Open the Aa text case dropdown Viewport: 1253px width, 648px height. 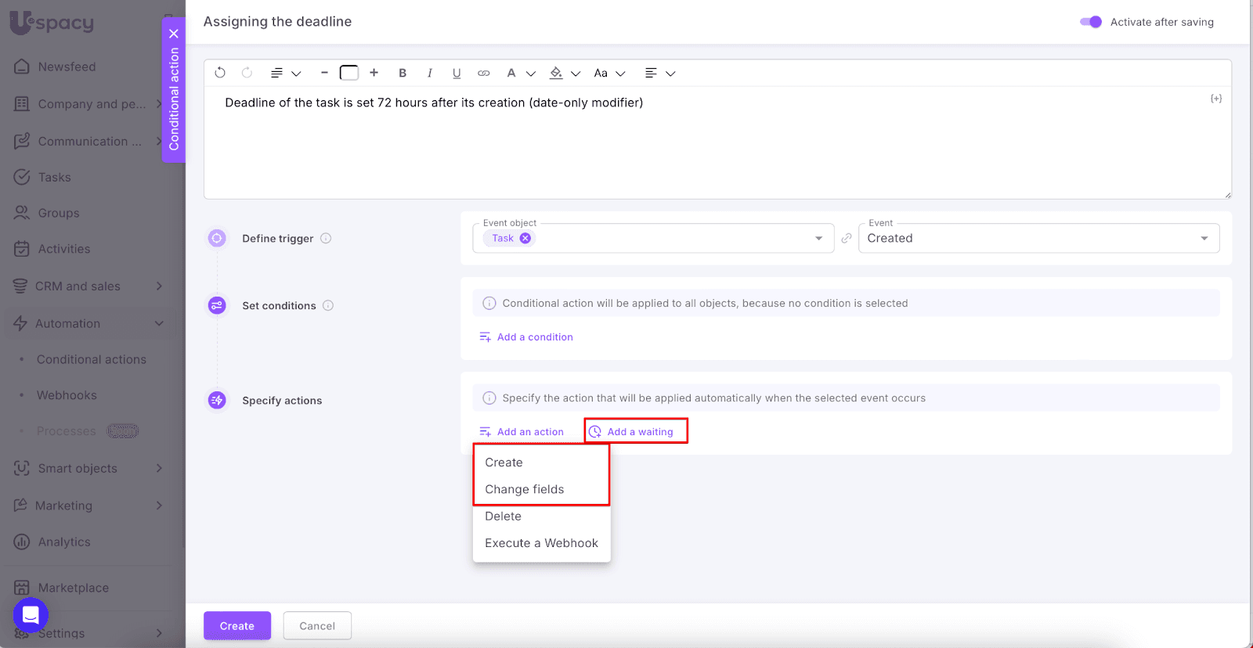click(x=609, y=73)
